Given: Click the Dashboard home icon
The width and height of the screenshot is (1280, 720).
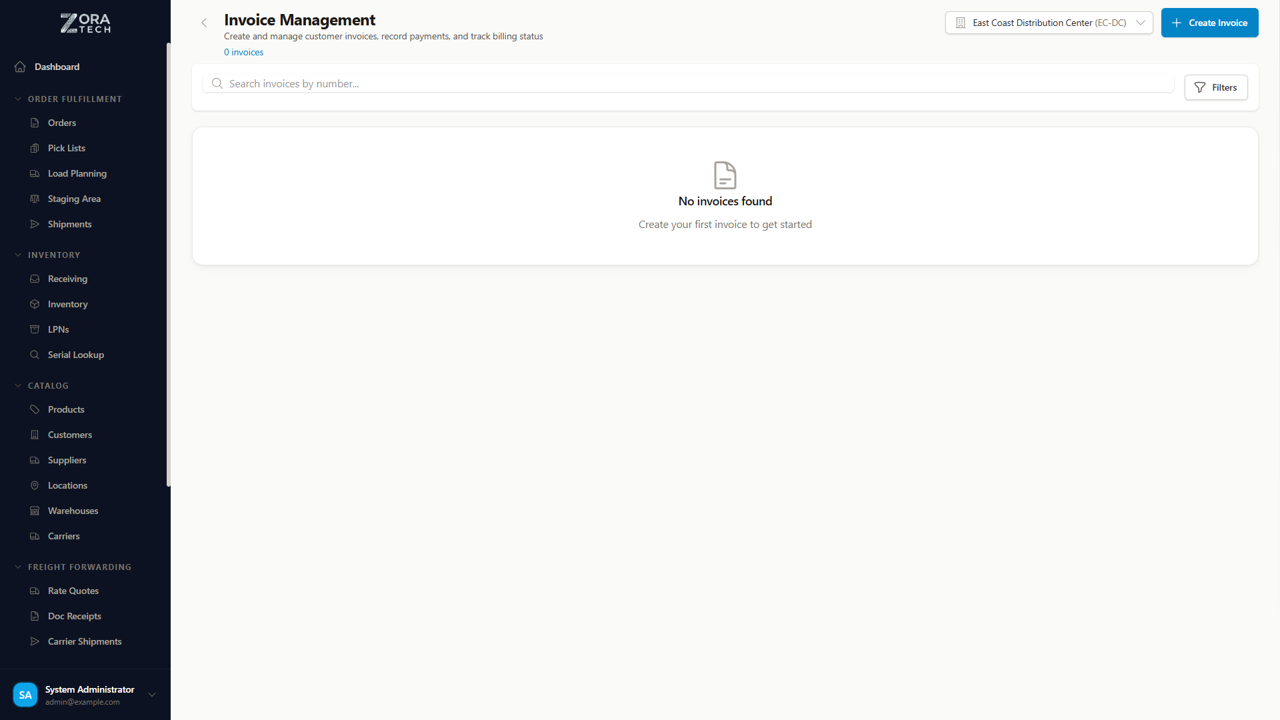Looking at the screenshot, I should 20,67.
